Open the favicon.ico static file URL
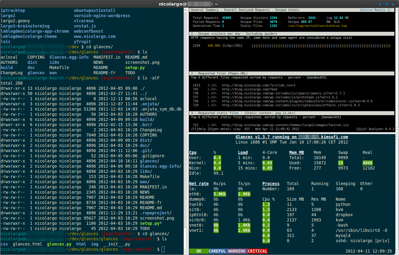 click(285, 125)
